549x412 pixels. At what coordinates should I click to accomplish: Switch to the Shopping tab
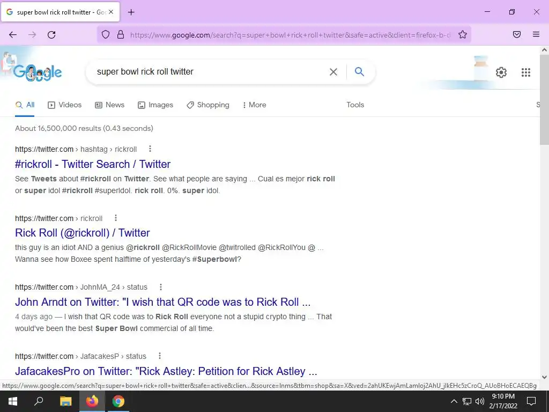208,105
